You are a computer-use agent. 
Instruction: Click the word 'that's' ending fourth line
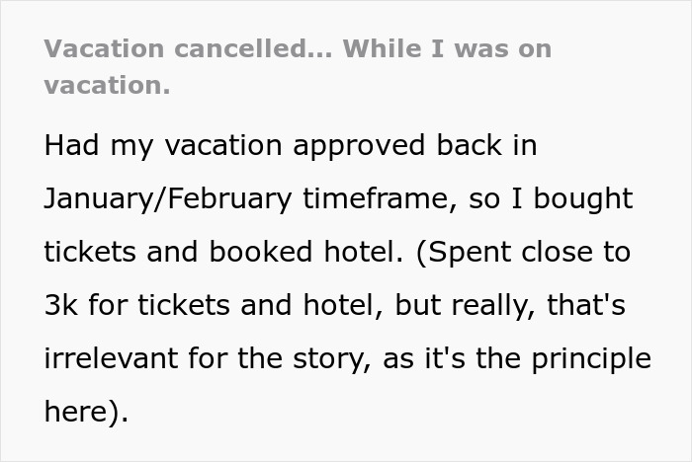pyautogui.click(x=586, y=305)
